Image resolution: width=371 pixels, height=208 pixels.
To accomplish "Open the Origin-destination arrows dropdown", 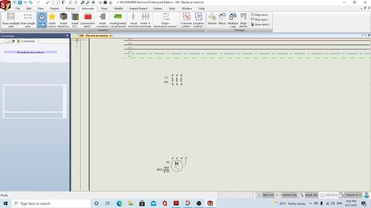I will 166,20.
